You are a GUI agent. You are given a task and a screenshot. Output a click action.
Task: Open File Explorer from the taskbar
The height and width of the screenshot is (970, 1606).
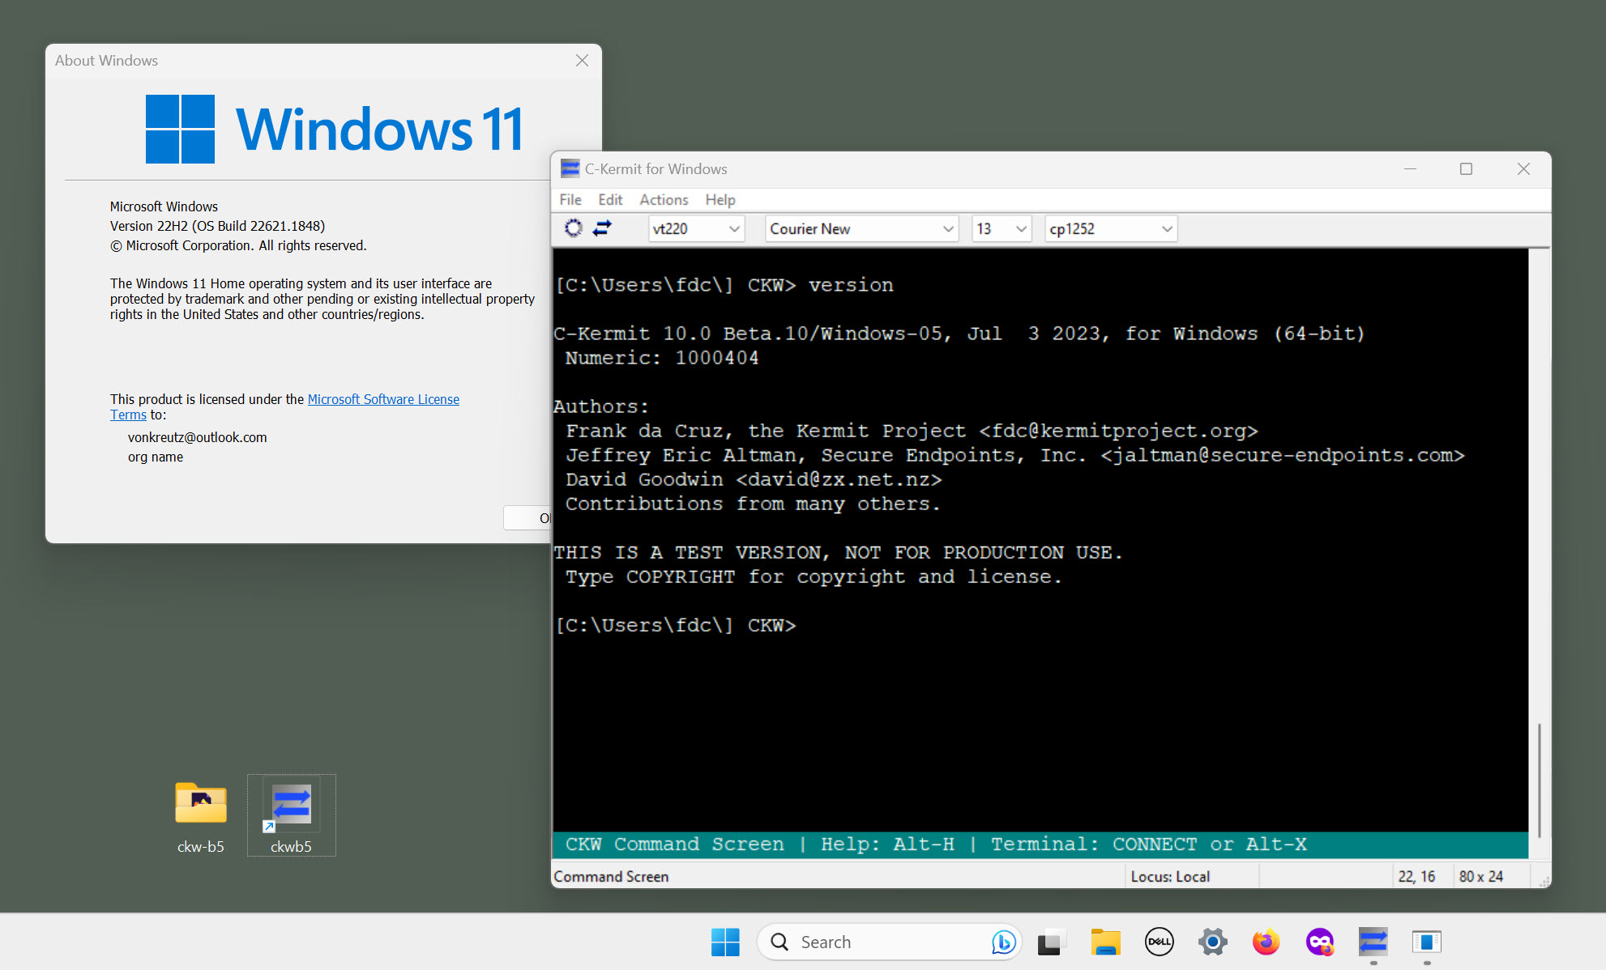[1105, 942]
